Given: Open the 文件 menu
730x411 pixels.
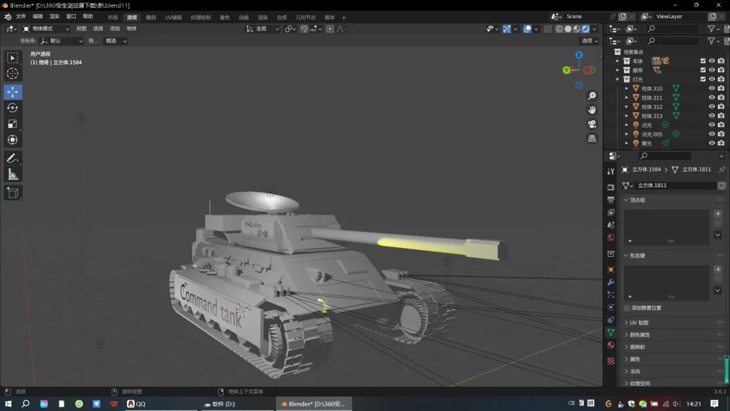Looking at the screenshot, I should [21, 16].
